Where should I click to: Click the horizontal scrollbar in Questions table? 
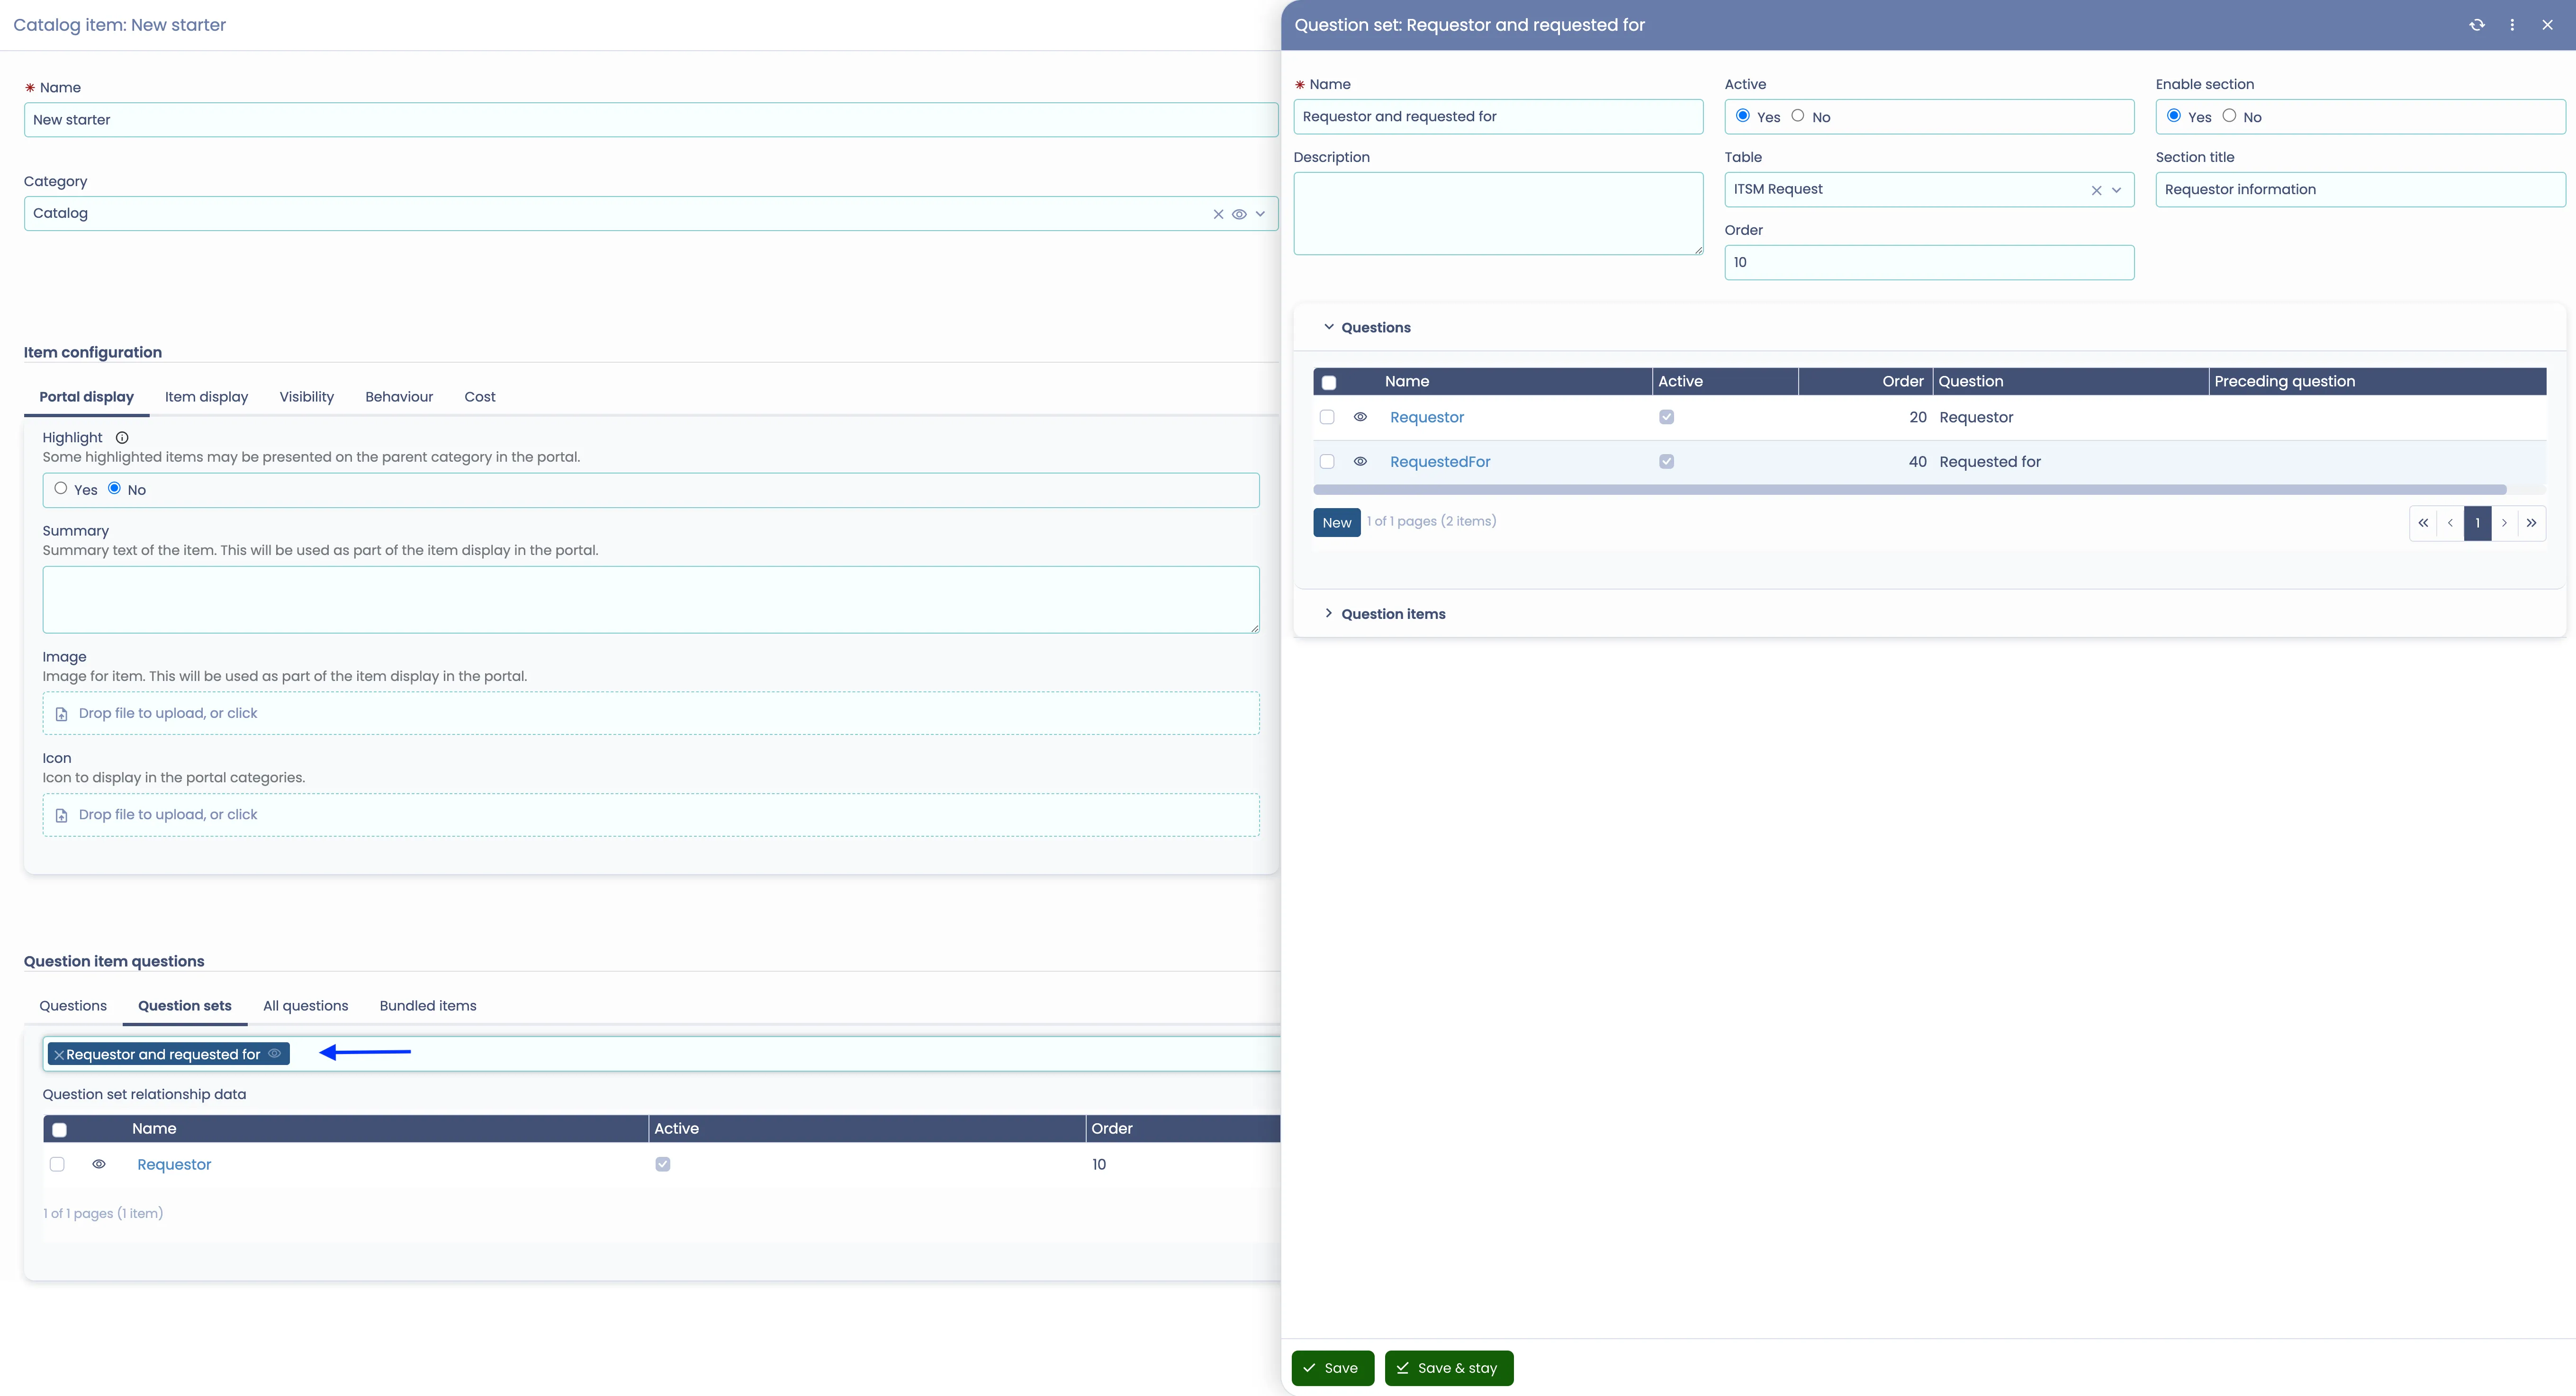1910,490
